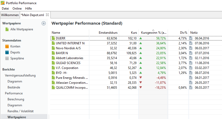
Task: Click the Portfolio Performance app icon
Action: click(x=3, y=3)
